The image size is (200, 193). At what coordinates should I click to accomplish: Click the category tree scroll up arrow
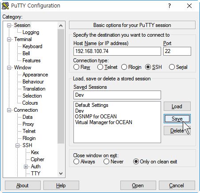61,26
